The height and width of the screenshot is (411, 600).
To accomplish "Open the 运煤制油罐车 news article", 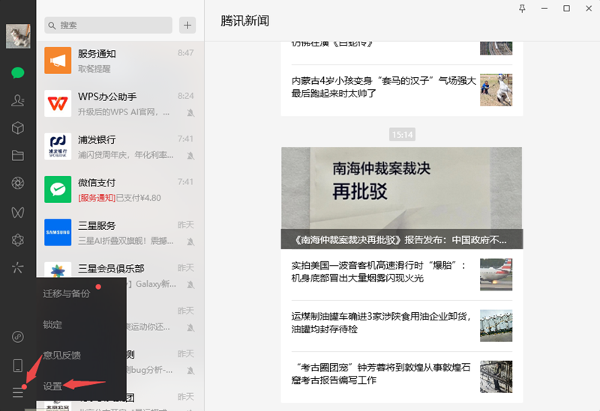I will [x=402, y=326].
